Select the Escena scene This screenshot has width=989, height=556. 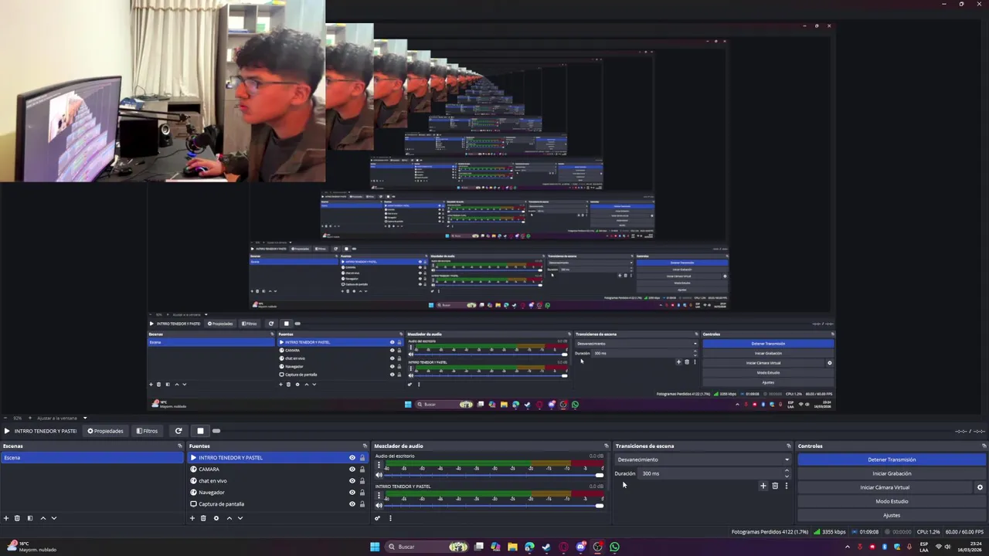(x=92, y=458)
